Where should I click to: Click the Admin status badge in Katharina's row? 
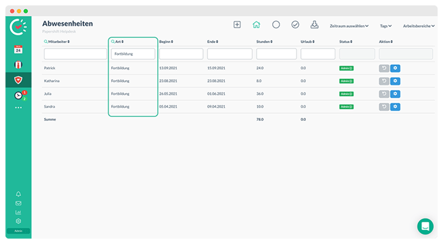[346, 81]
